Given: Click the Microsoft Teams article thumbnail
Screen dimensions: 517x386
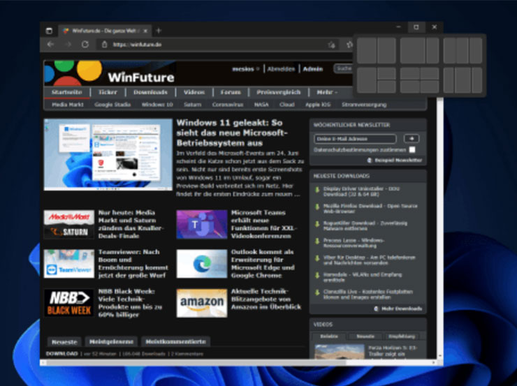Looking at the screenshot, I should 201,224.
